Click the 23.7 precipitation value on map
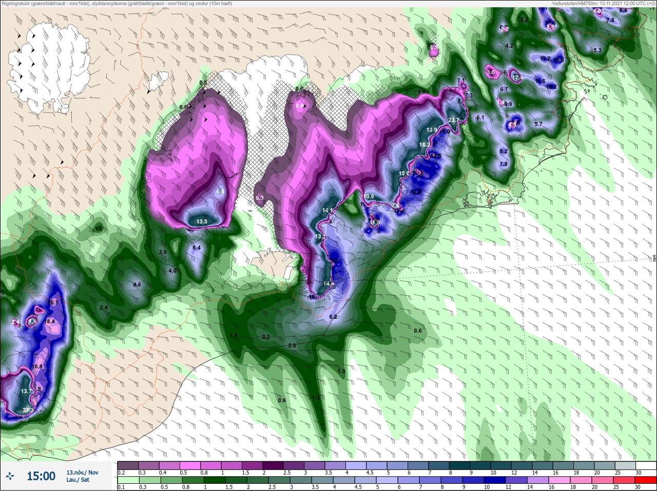Viewport: 657px width, 491px height. (x=454, y=120)
